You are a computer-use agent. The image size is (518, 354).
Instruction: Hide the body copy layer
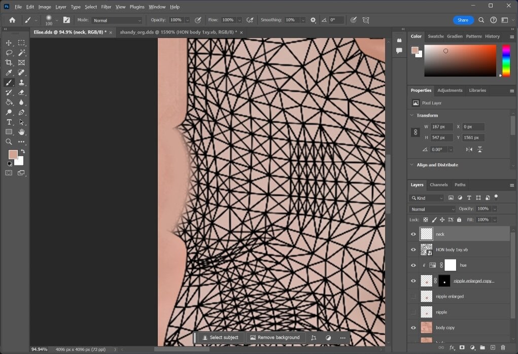tap(413, 328)
